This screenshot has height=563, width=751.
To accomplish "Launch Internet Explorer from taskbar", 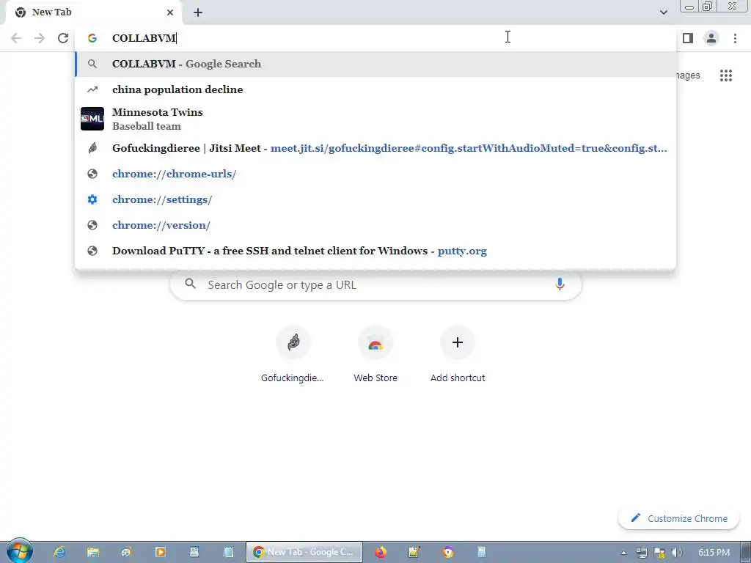I will [59, 552].
